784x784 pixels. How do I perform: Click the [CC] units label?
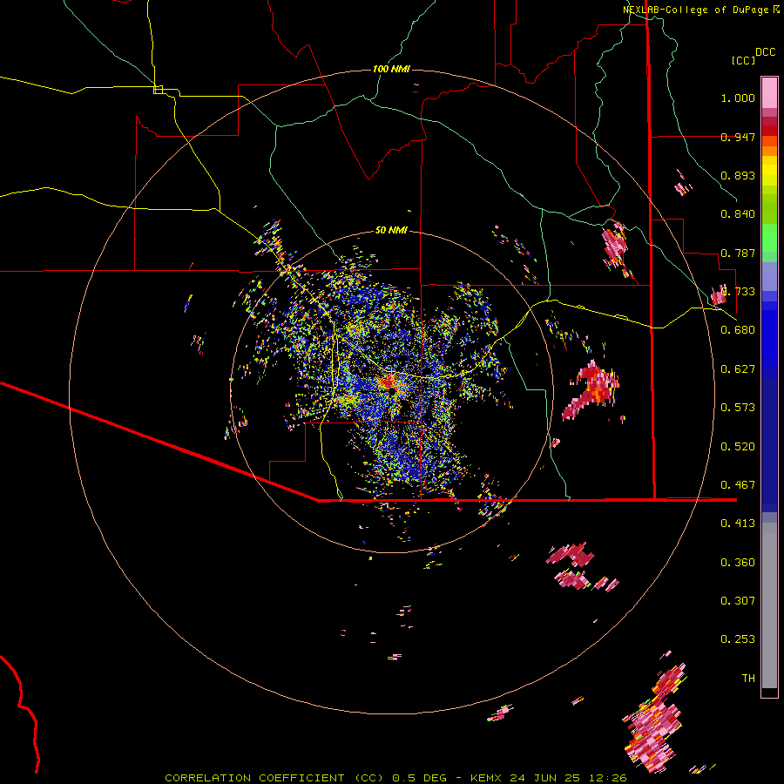click(744, 60)
